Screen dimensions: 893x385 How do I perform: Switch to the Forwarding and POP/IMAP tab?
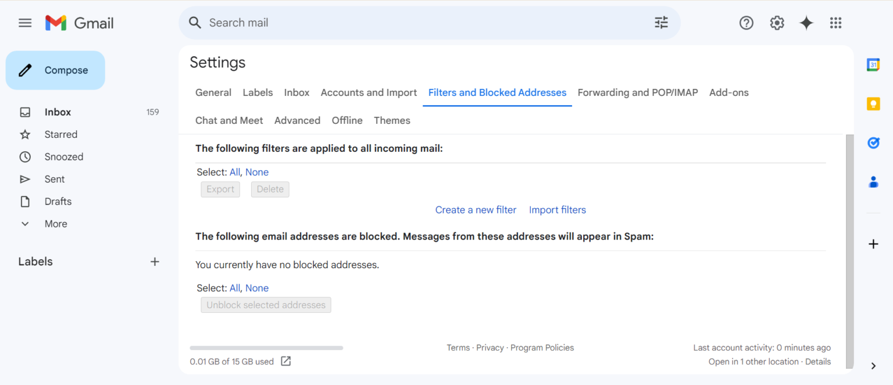pyautogui.click(x=637, y=92)
